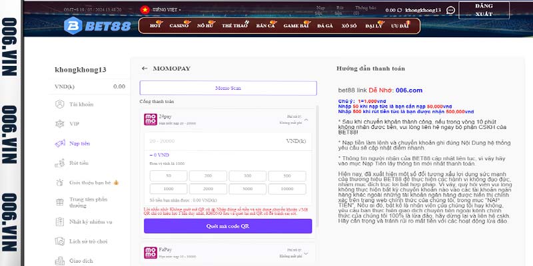Select the 2000 amount preset

208,189
